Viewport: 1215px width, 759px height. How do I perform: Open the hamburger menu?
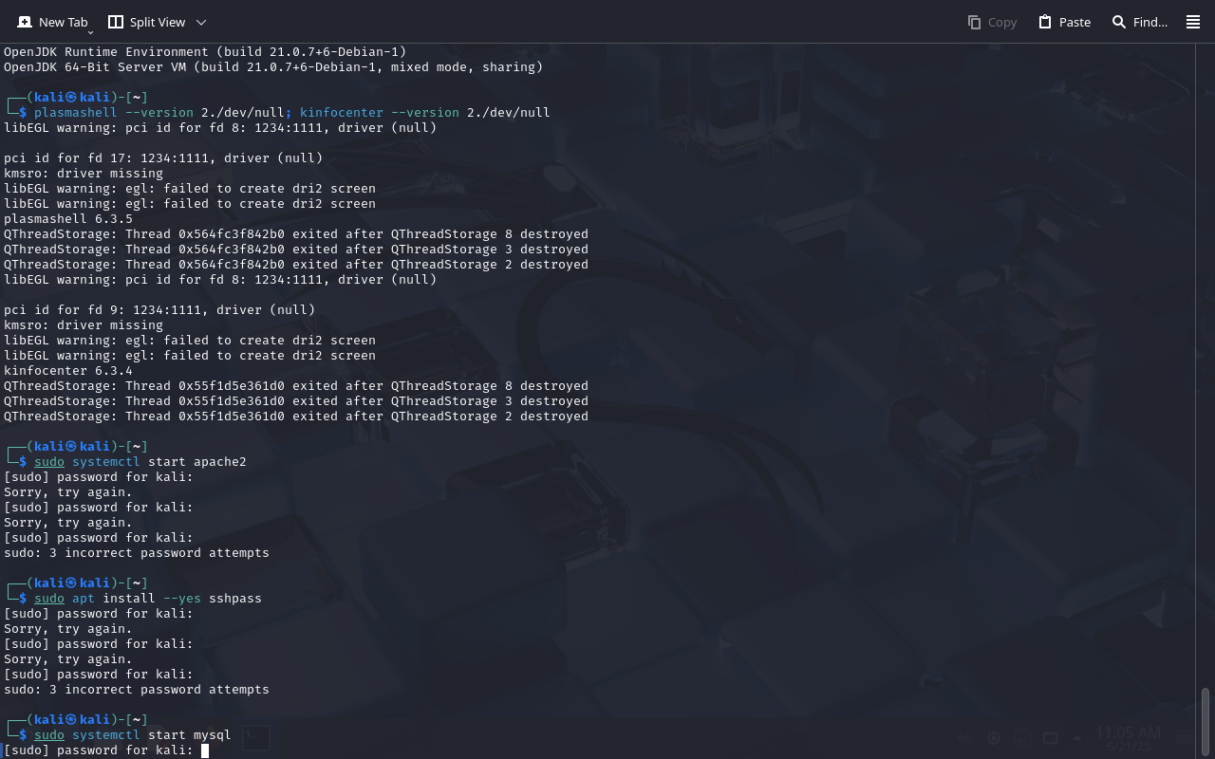coord(1193,22)
